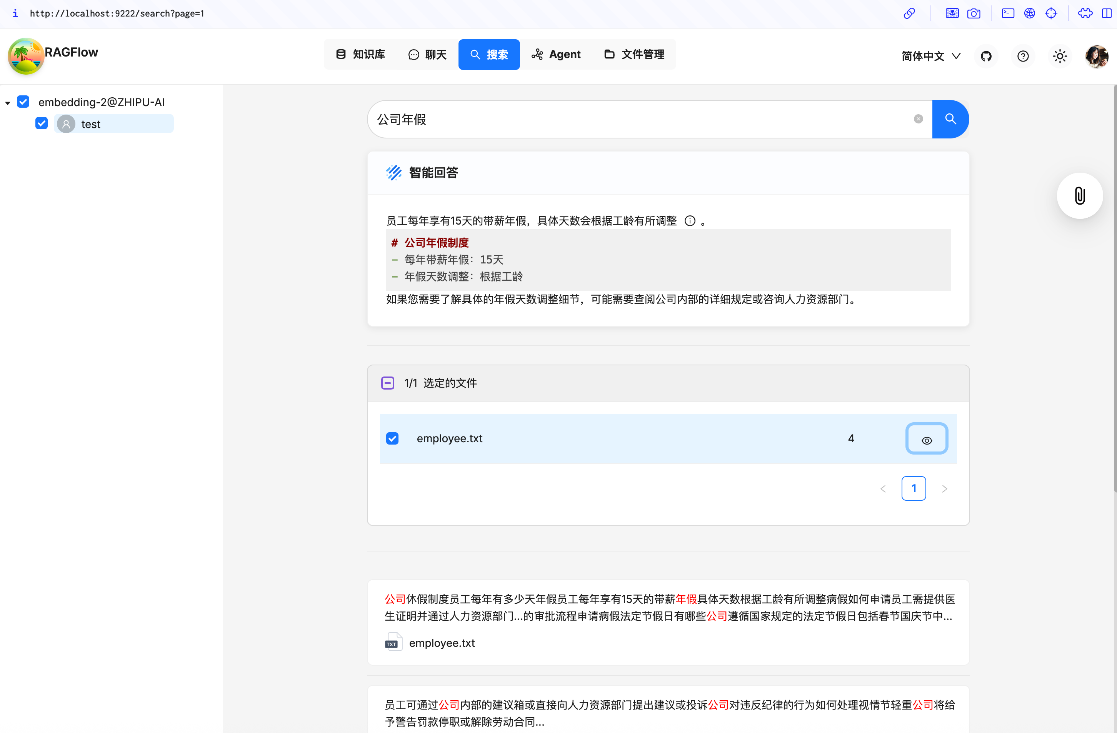Click the RAGFlow logo
Screen dimensions: 1117x733
coord(26,55)
